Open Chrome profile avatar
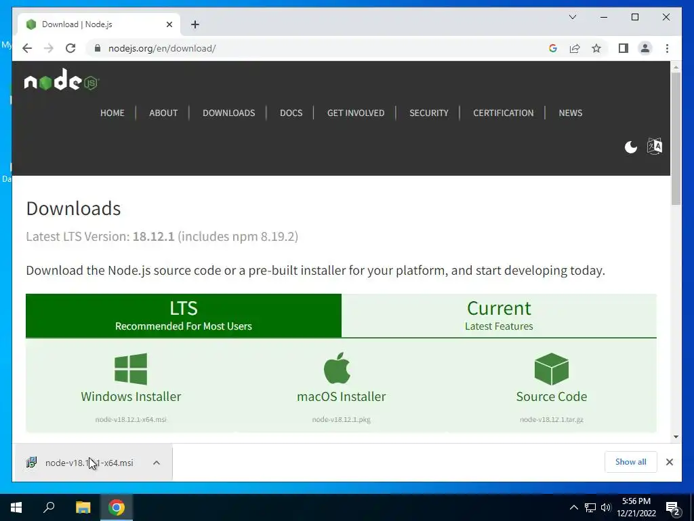 pyautogui.click(x=645, y=48)
